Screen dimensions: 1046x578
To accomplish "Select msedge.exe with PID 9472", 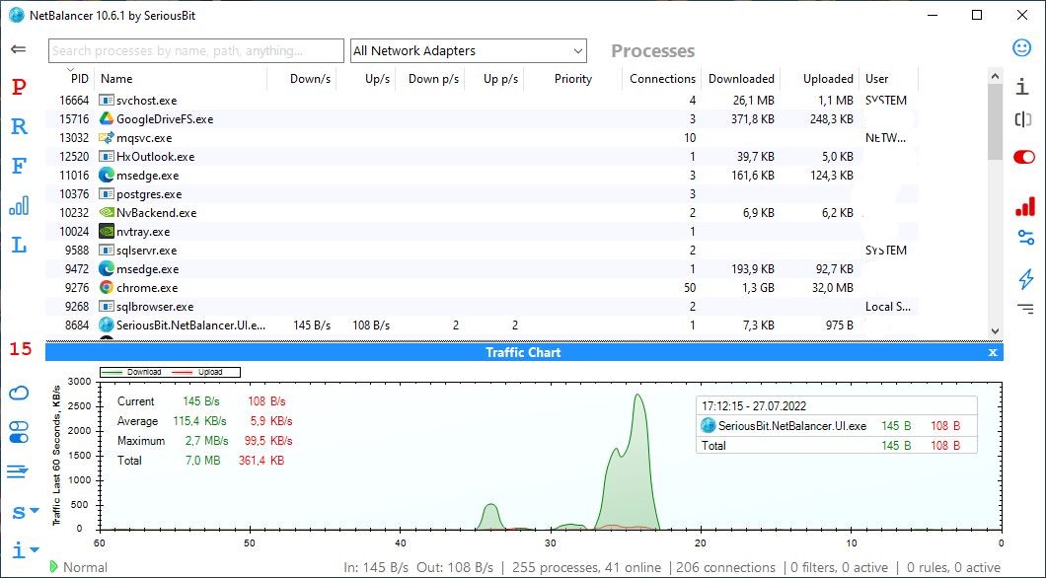I will pos(482,268).
